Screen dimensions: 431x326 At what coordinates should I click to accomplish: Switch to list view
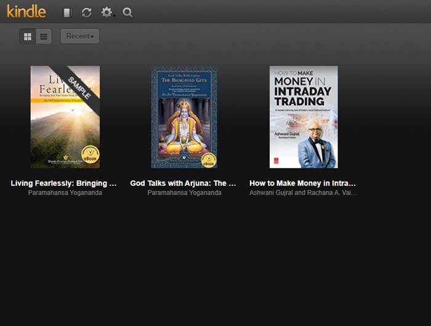pos(44,36)
